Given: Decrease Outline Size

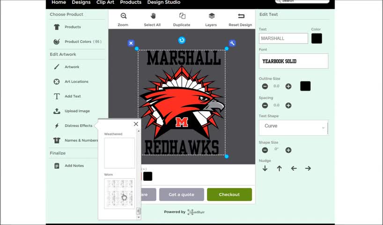Looking at the screenshot, I should [265, 86].
